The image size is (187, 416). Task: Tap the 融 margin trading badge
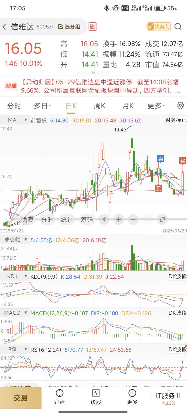[93, 27]
